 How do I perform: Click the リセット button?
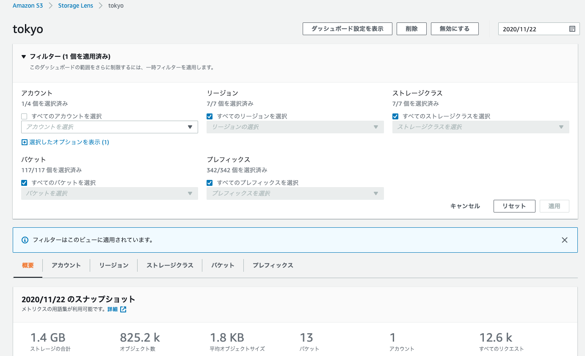click(x=514, y=206)
